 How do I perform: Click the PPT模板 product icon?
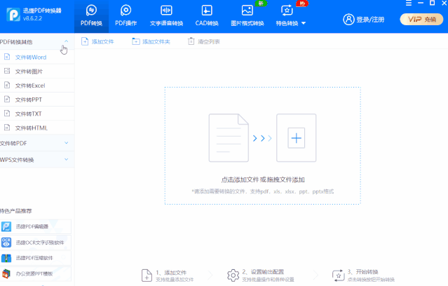coord(6,273)
